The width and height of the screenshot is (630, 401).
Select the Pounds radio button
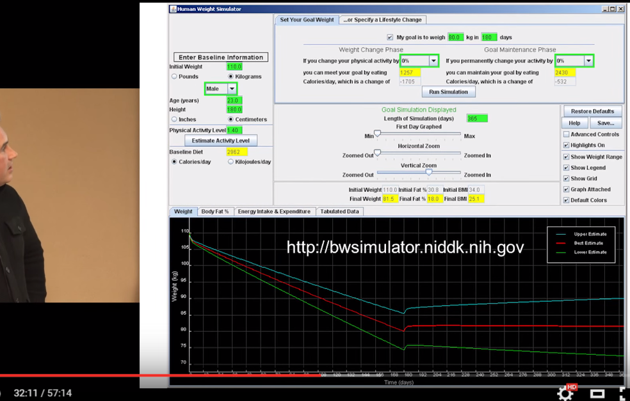tap(174, 77)
